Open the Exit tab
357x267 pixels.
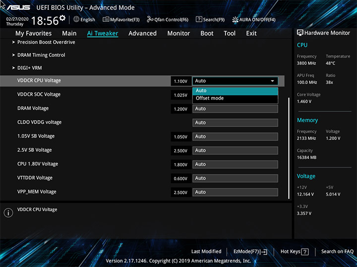[251, 34]
